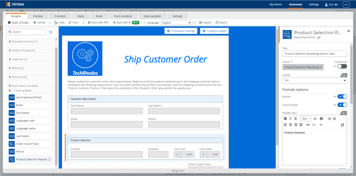This screenshot has height=176, width=356.
Task: Pop out the Header text editor
Action: (342, 125)
